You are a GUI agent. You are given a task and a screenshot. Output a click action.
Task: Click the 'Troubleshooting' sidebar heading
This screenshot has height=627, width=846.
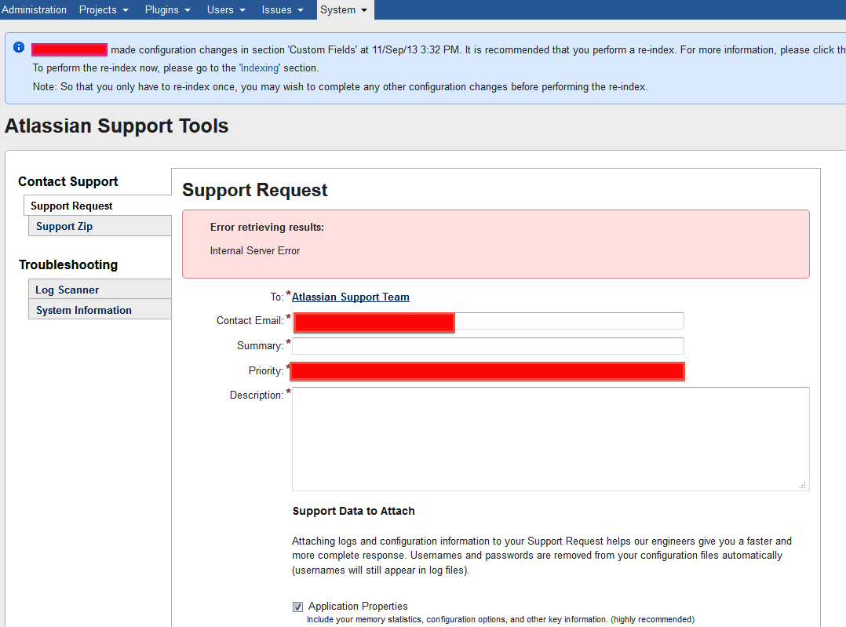[x=68, y=264]
